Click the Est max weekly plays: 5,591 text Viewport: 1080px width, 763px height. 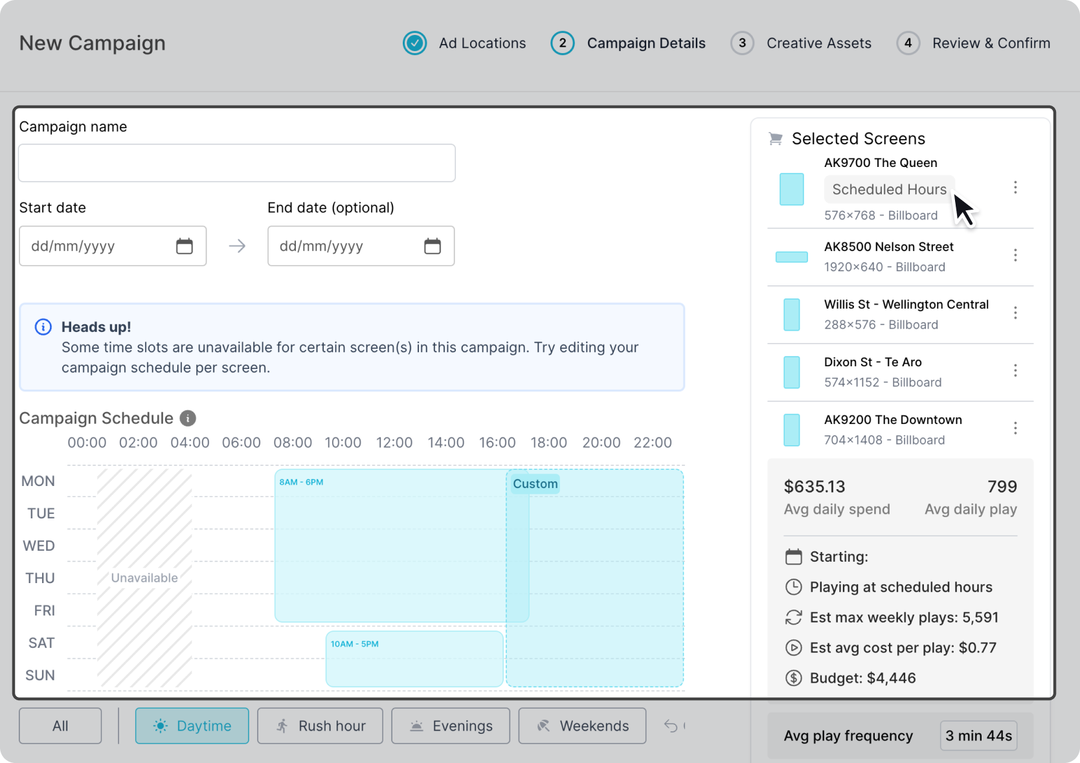point(904,617)
